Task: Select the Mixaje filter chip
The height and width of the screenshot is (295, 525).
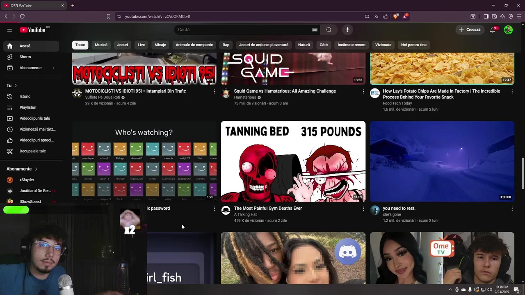Action: (160, 45)
